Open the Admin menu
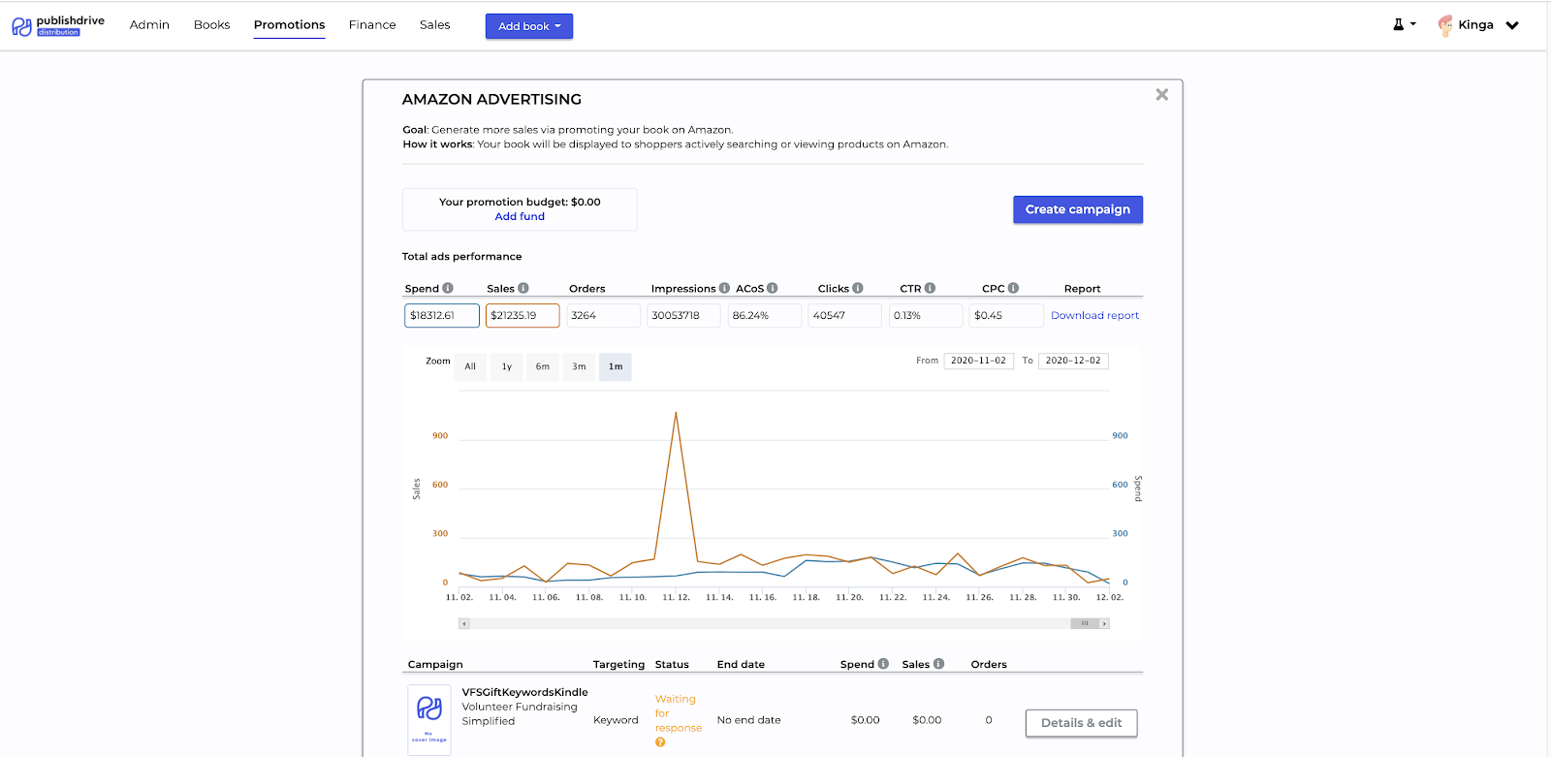 [x=149, y=25]
